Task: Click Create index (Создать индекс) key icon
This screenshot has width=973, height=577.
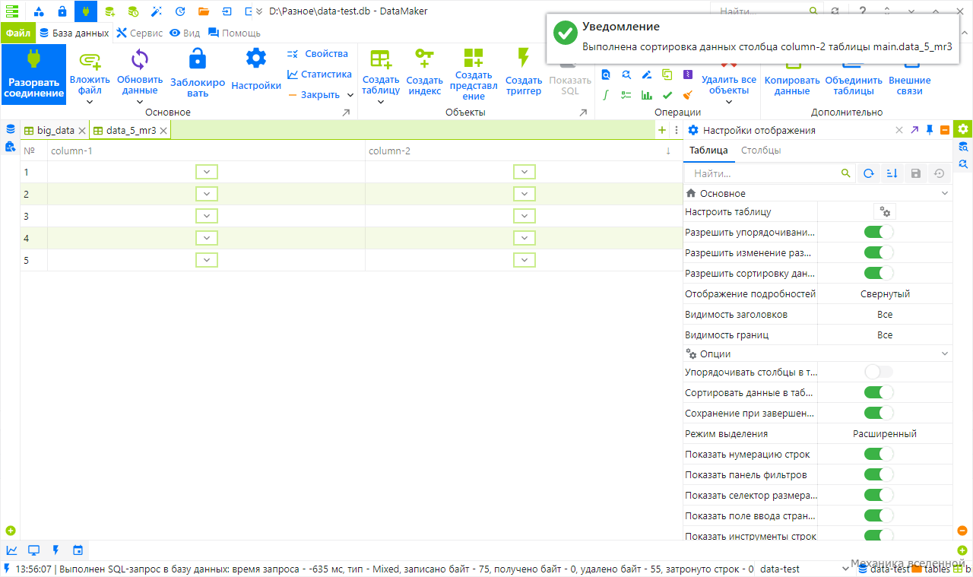Action: click(424, 59)
